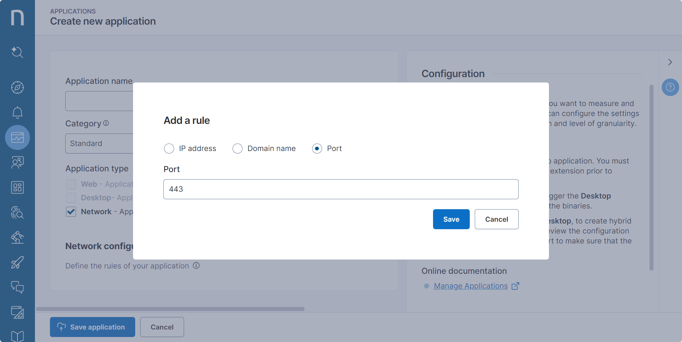682x342 pixels.
Task: Open the dashboards grid icon
Action: click(17, 187)
